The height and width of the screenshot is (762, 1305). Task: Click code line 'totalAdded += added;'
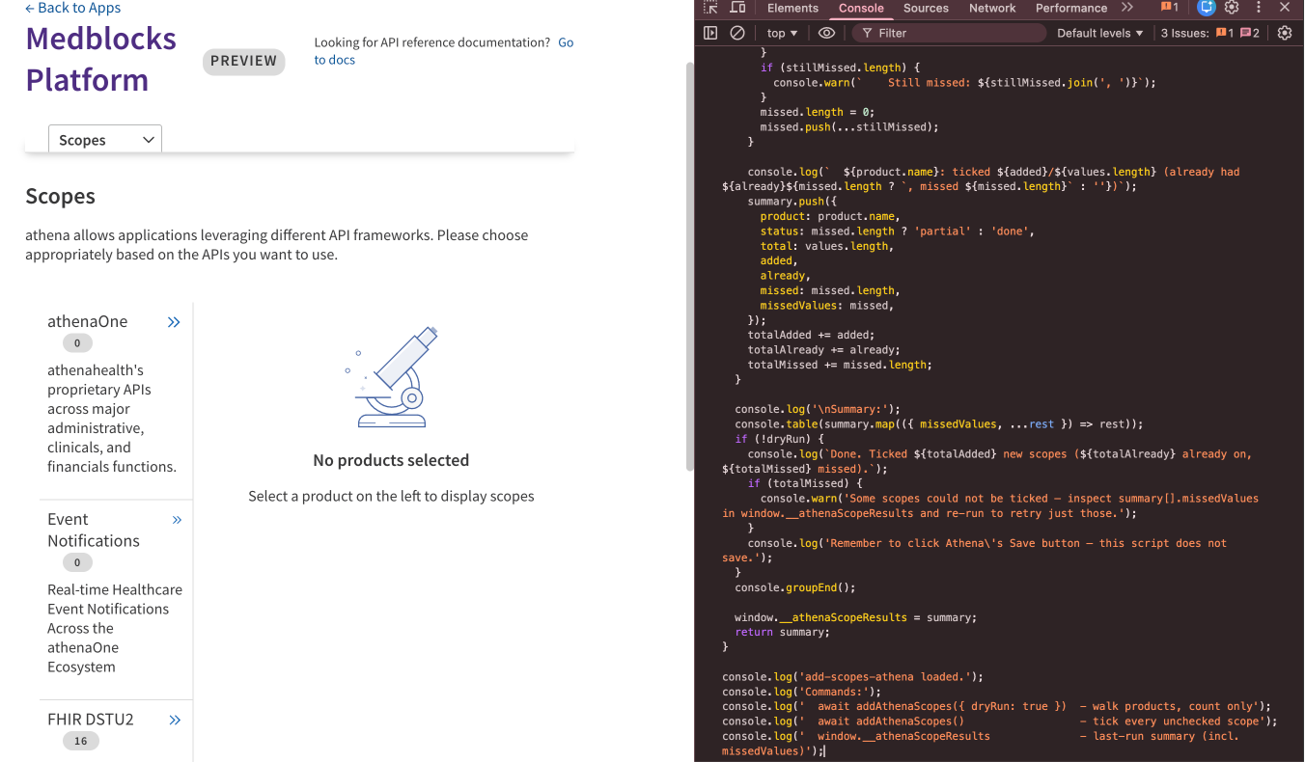point(810,335)
